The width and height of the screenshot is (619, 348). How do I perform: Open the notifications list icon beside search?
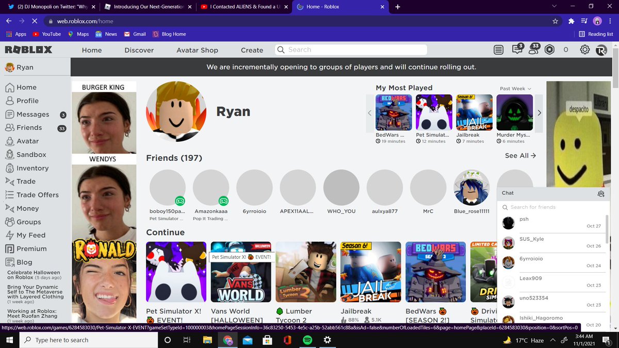pos(498,50)
